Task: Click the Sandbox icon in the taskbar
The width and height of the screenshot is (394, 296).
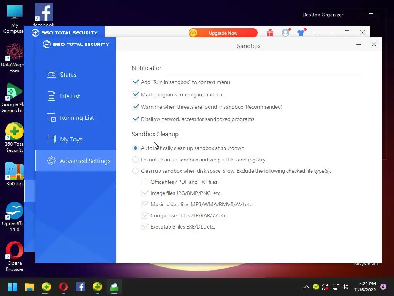Action: tap(114, 287)
